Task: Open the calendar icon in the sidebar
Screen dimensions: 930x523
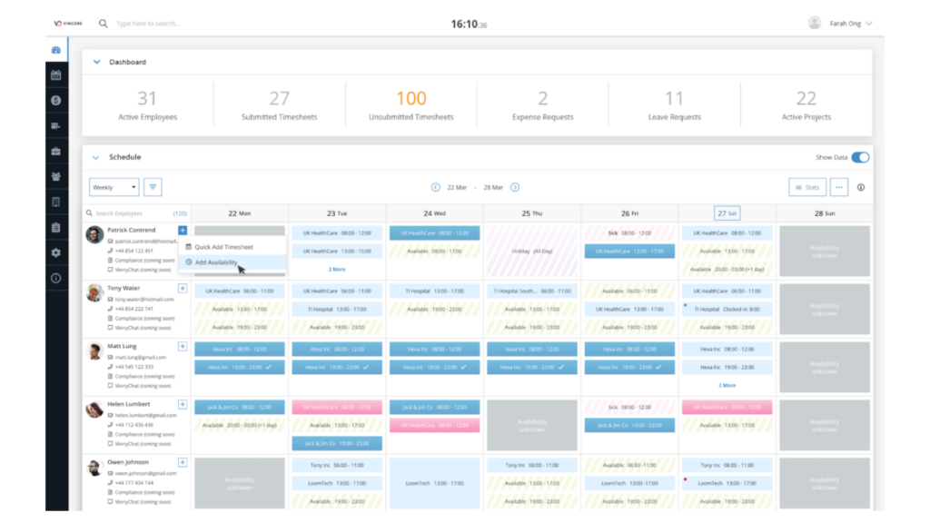Action: point(56,75)
